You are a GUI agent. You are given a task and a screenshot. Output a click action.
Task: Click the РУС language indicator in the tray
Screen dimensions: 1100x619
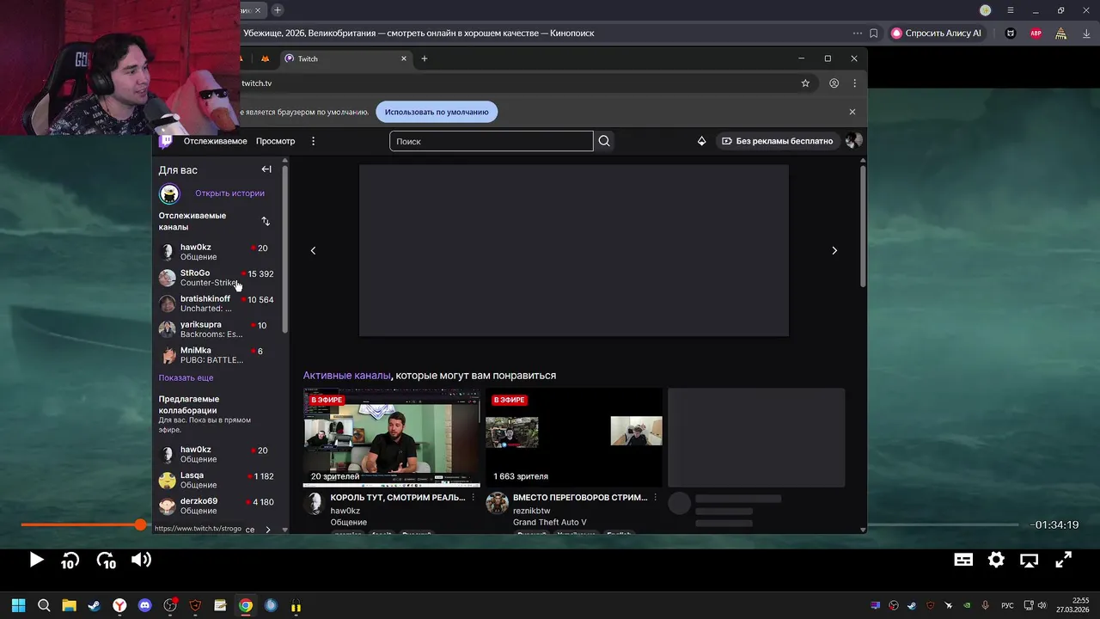click(x=1007, y=605)
